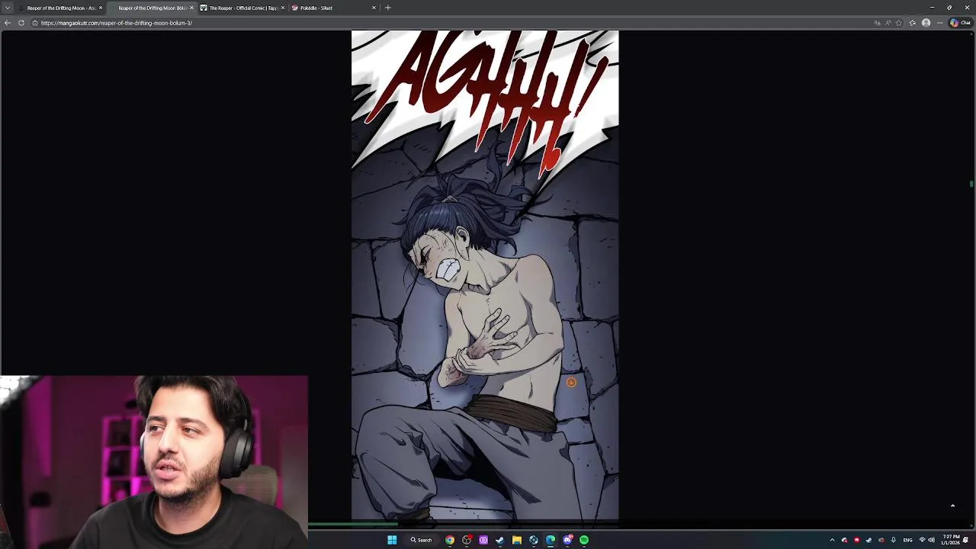976x549 pixels.
Task: Reload the manga page
Action: pos(21,23)
